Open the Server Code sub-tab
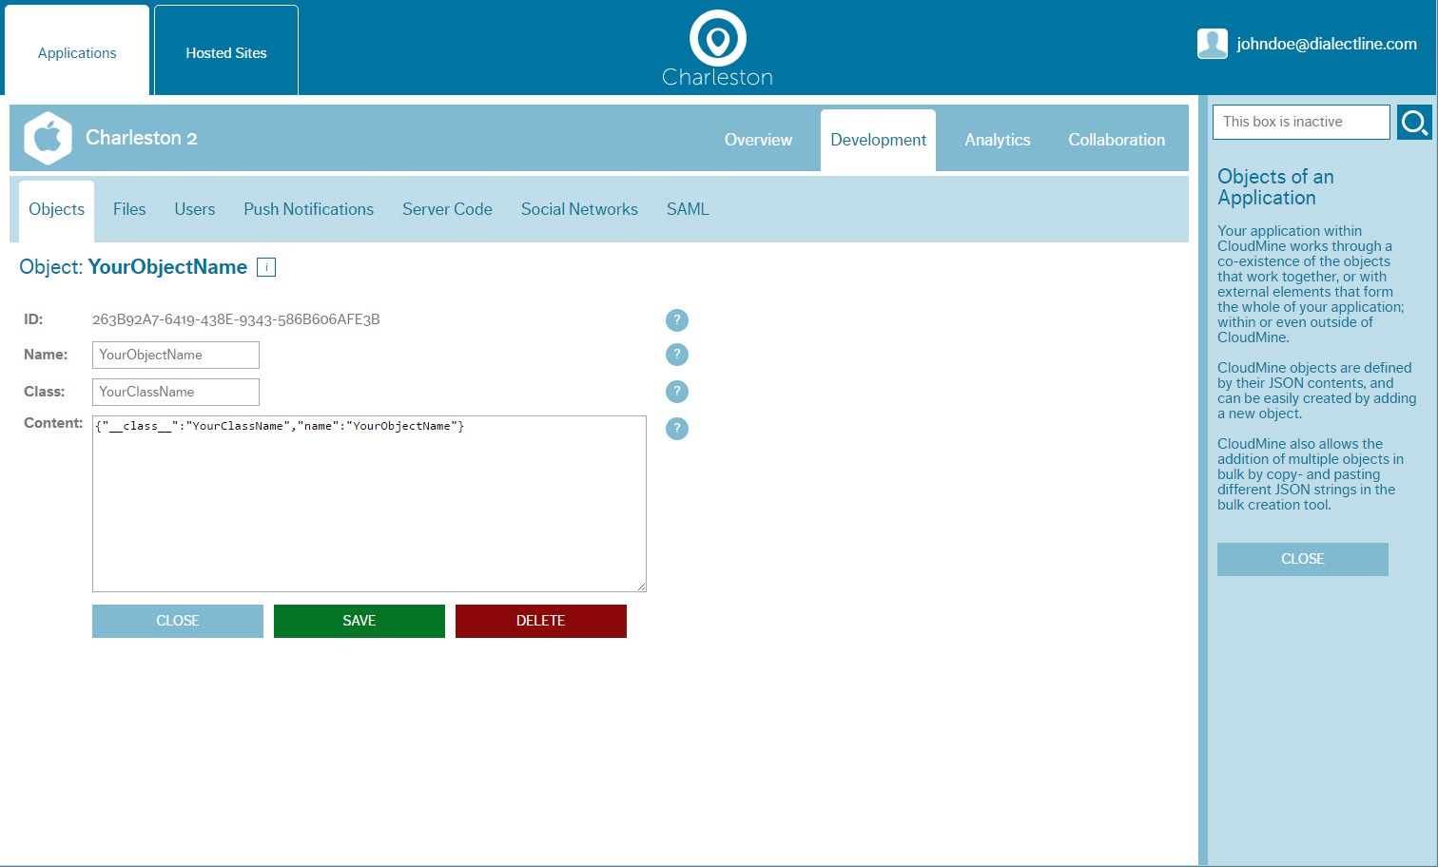 point(447,209)
